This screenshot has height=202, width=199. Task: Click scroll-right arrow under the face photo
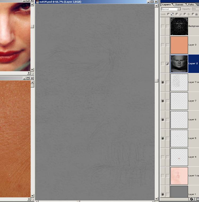[29, 73]
